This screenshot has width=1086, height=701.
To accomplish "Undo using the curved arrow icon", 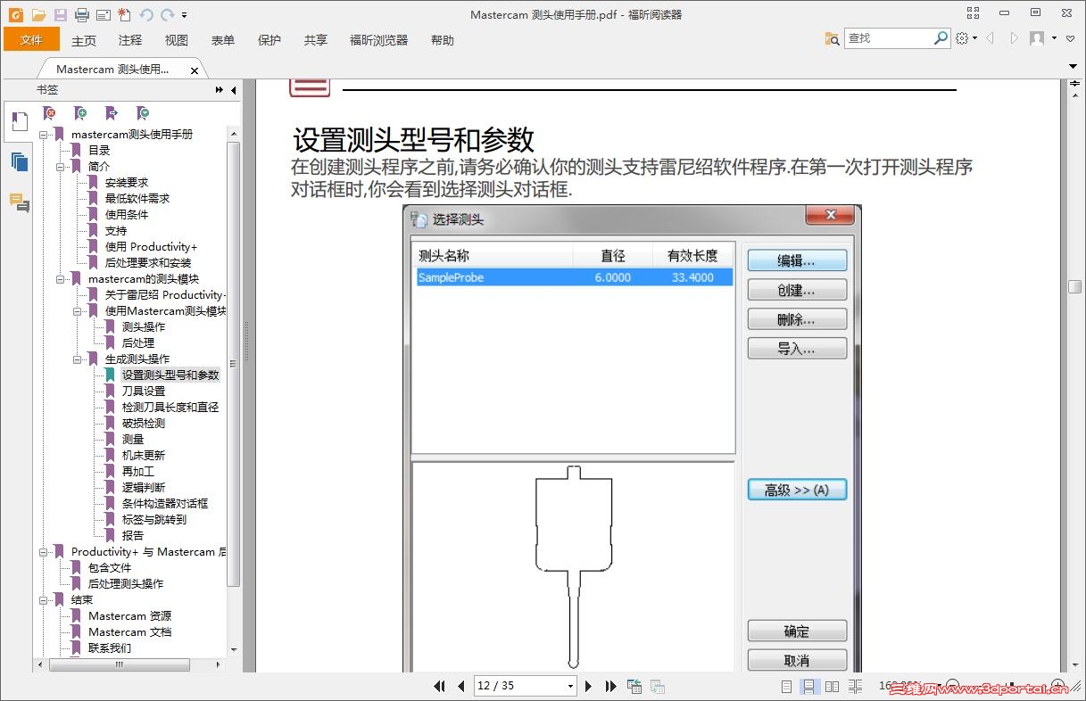I will pos(146,14).
